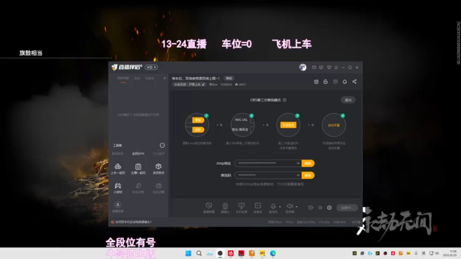The image size is (461, 259).
Task: Add multimedia source
Action: (258, 208)
